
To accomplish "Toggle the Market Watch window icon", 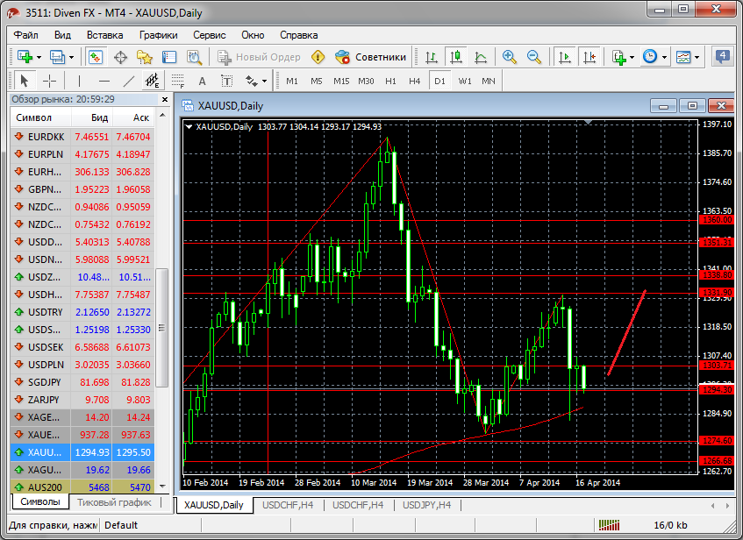I will click(96, 57).
